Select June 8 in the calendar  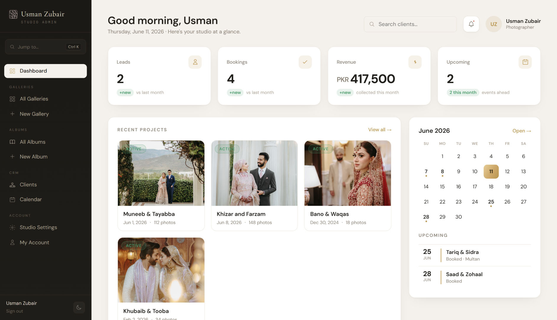coord(442,172)
